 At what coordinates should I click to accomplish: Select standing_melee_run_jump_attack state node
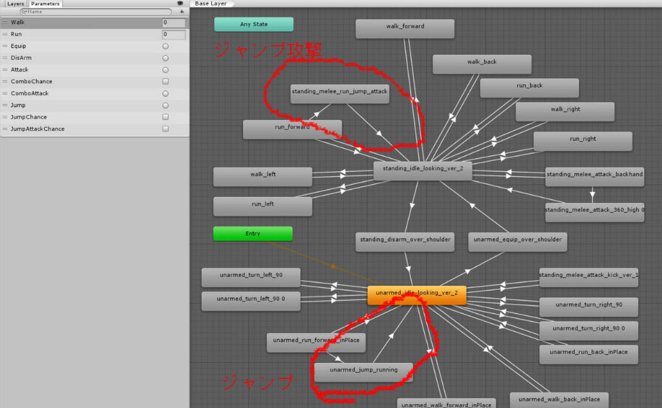pyautogui.click(x=339, y=94)
